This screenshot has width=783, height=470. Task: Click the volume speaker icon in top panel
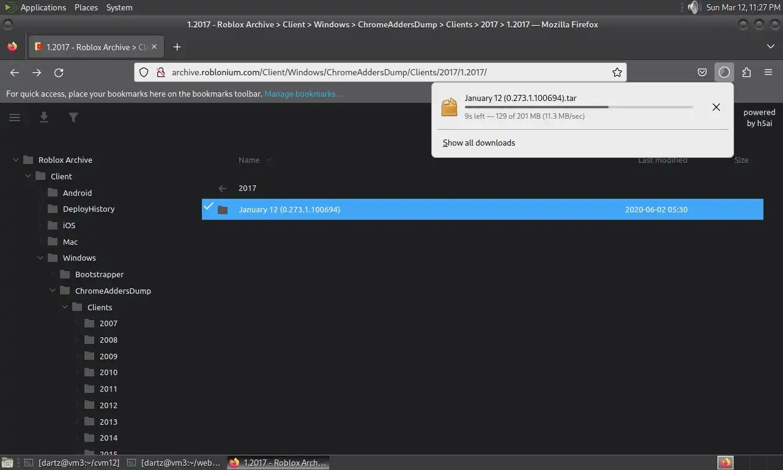tap(693, 7)
